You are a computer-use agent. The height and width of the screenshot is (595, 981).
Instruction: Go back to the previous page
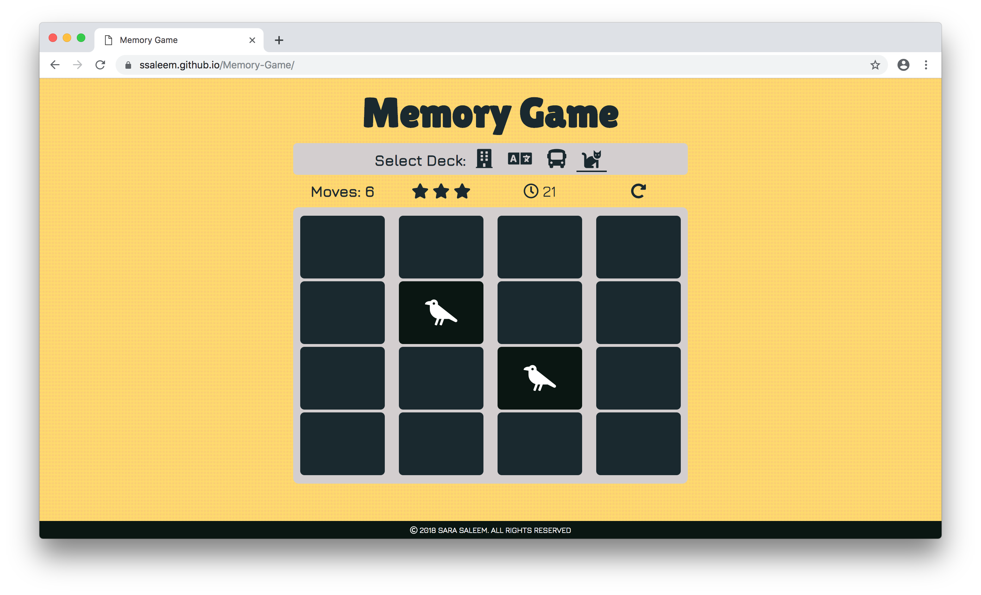click(x=55, y=65)
